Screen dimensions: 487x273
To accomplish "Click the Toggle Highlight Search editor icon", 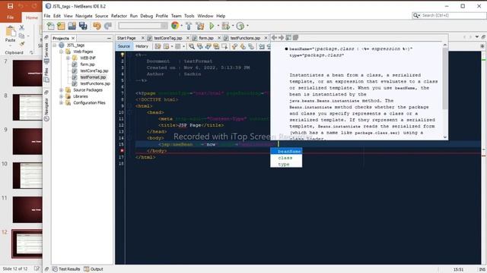I will [x=216, y=46].
